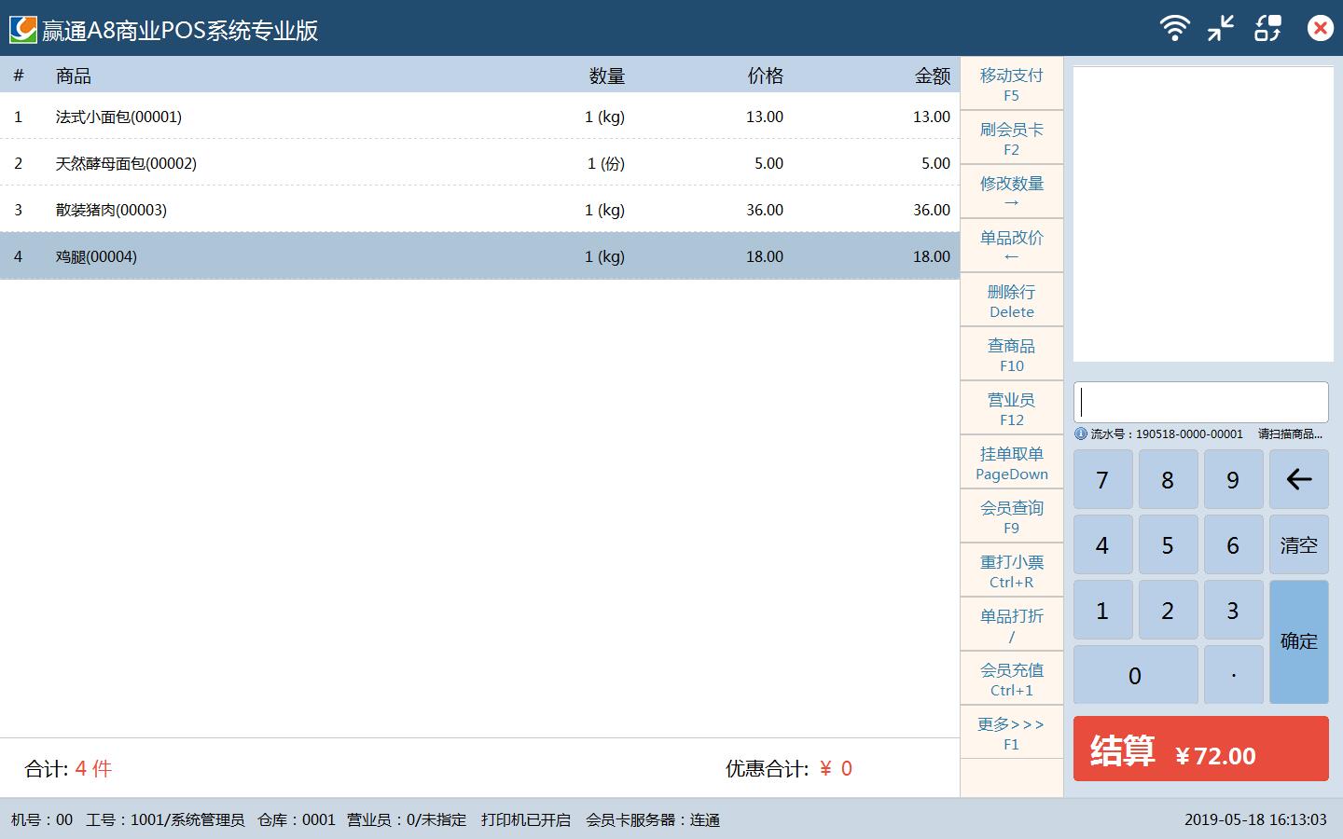Click 删除行 Delete button
The image size is (1343, 839).
(x=1011, y=300)
